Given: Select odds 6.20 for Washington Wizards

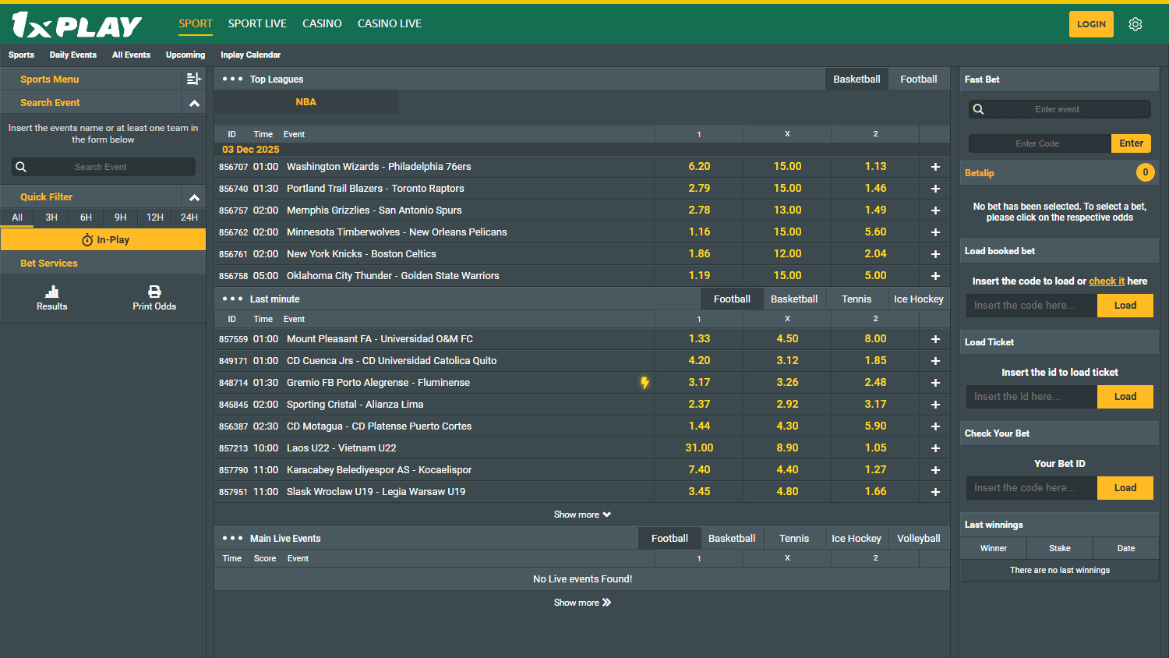Looking at the screenshot, I should [x=699, y=167].
